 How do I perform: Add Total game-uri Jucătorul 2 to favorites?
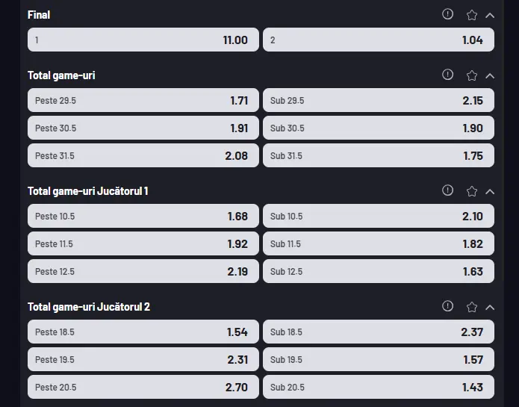pyautogui.click(x=472, y=308)
